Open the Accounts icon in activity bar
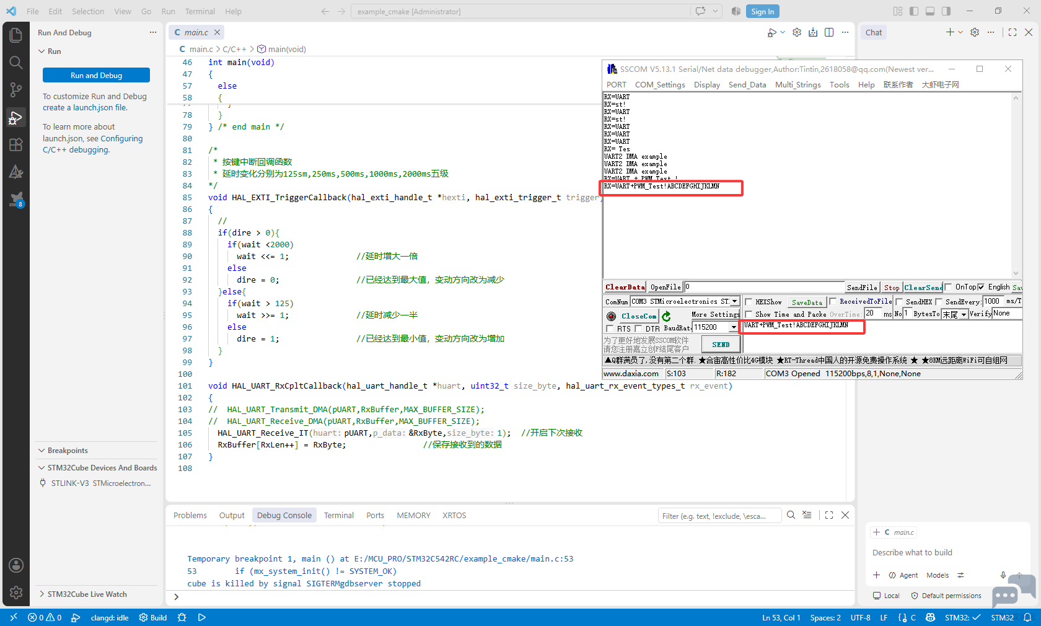 (16, 565)
